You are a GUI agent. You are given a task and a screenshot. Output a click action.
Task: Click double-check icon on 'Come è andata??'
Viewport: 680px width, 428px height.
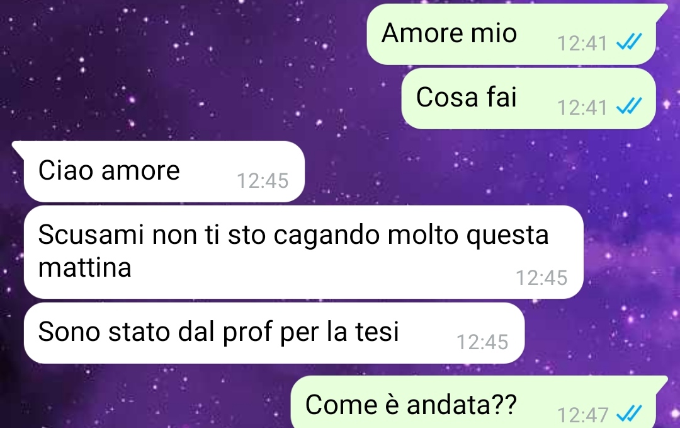(x=629, y=414)
